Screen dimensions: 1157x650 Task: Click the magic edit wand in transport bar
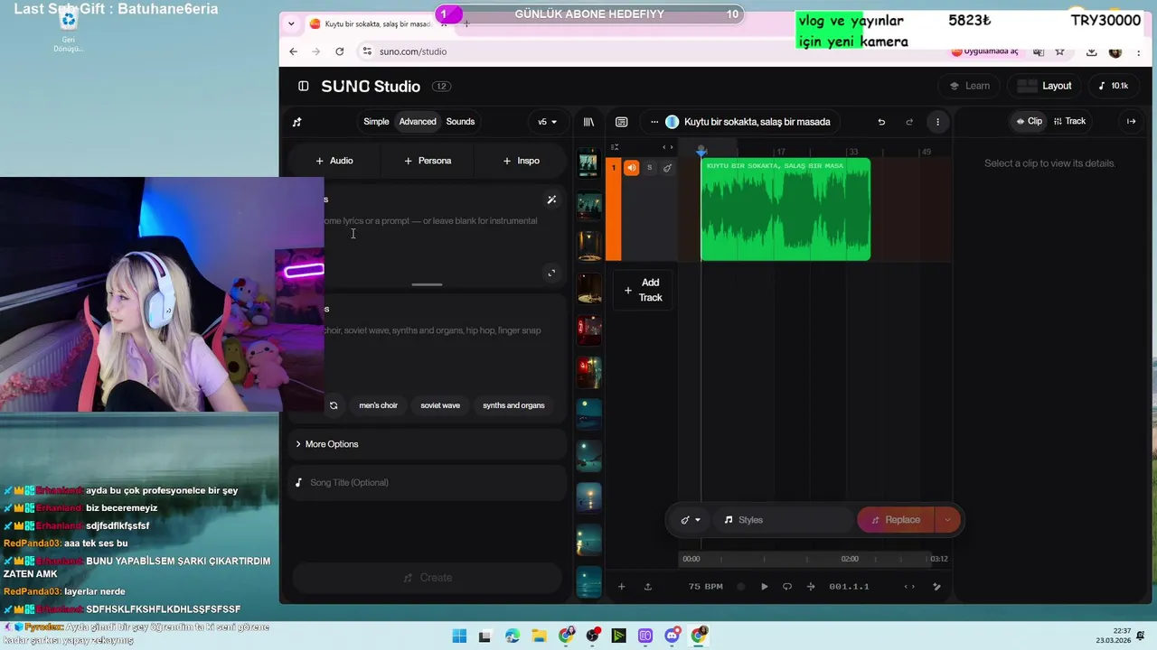coord(936,587)
